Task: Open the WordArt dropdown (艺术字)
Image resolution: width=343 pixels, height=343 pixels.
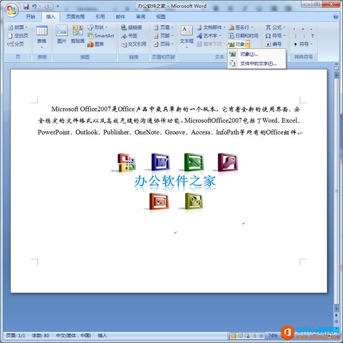Action: point(209,36)
